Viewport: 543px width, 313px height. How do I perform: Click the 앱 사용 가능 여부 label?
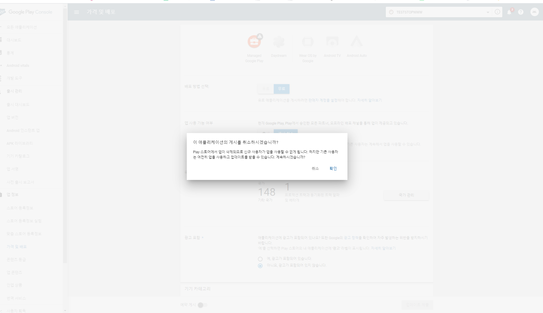[x=198, y=123]
